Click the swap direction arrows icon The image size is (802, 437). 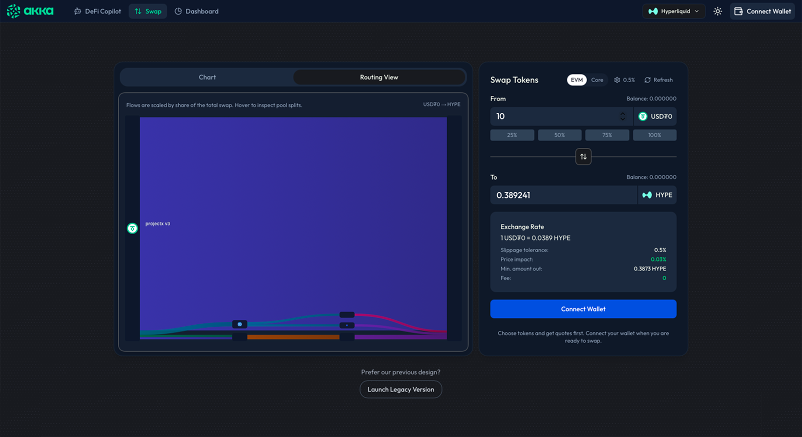pyautogui.click(x=583, y=156)
